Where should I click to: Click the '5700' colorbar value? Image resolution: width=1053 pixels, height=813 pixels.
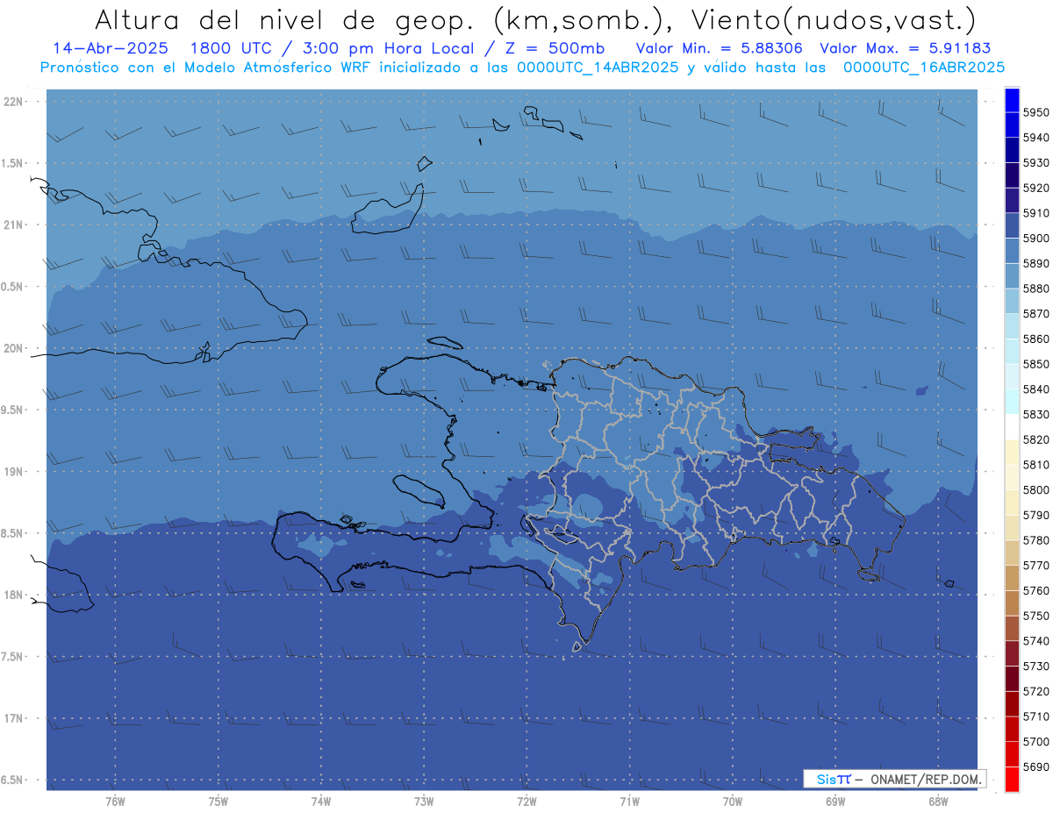pos(1036,741)
